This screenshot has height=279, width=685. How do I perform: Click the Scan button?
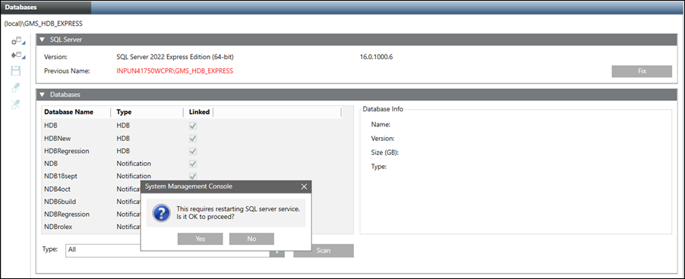pyautogui.click(x=324, y=250)
